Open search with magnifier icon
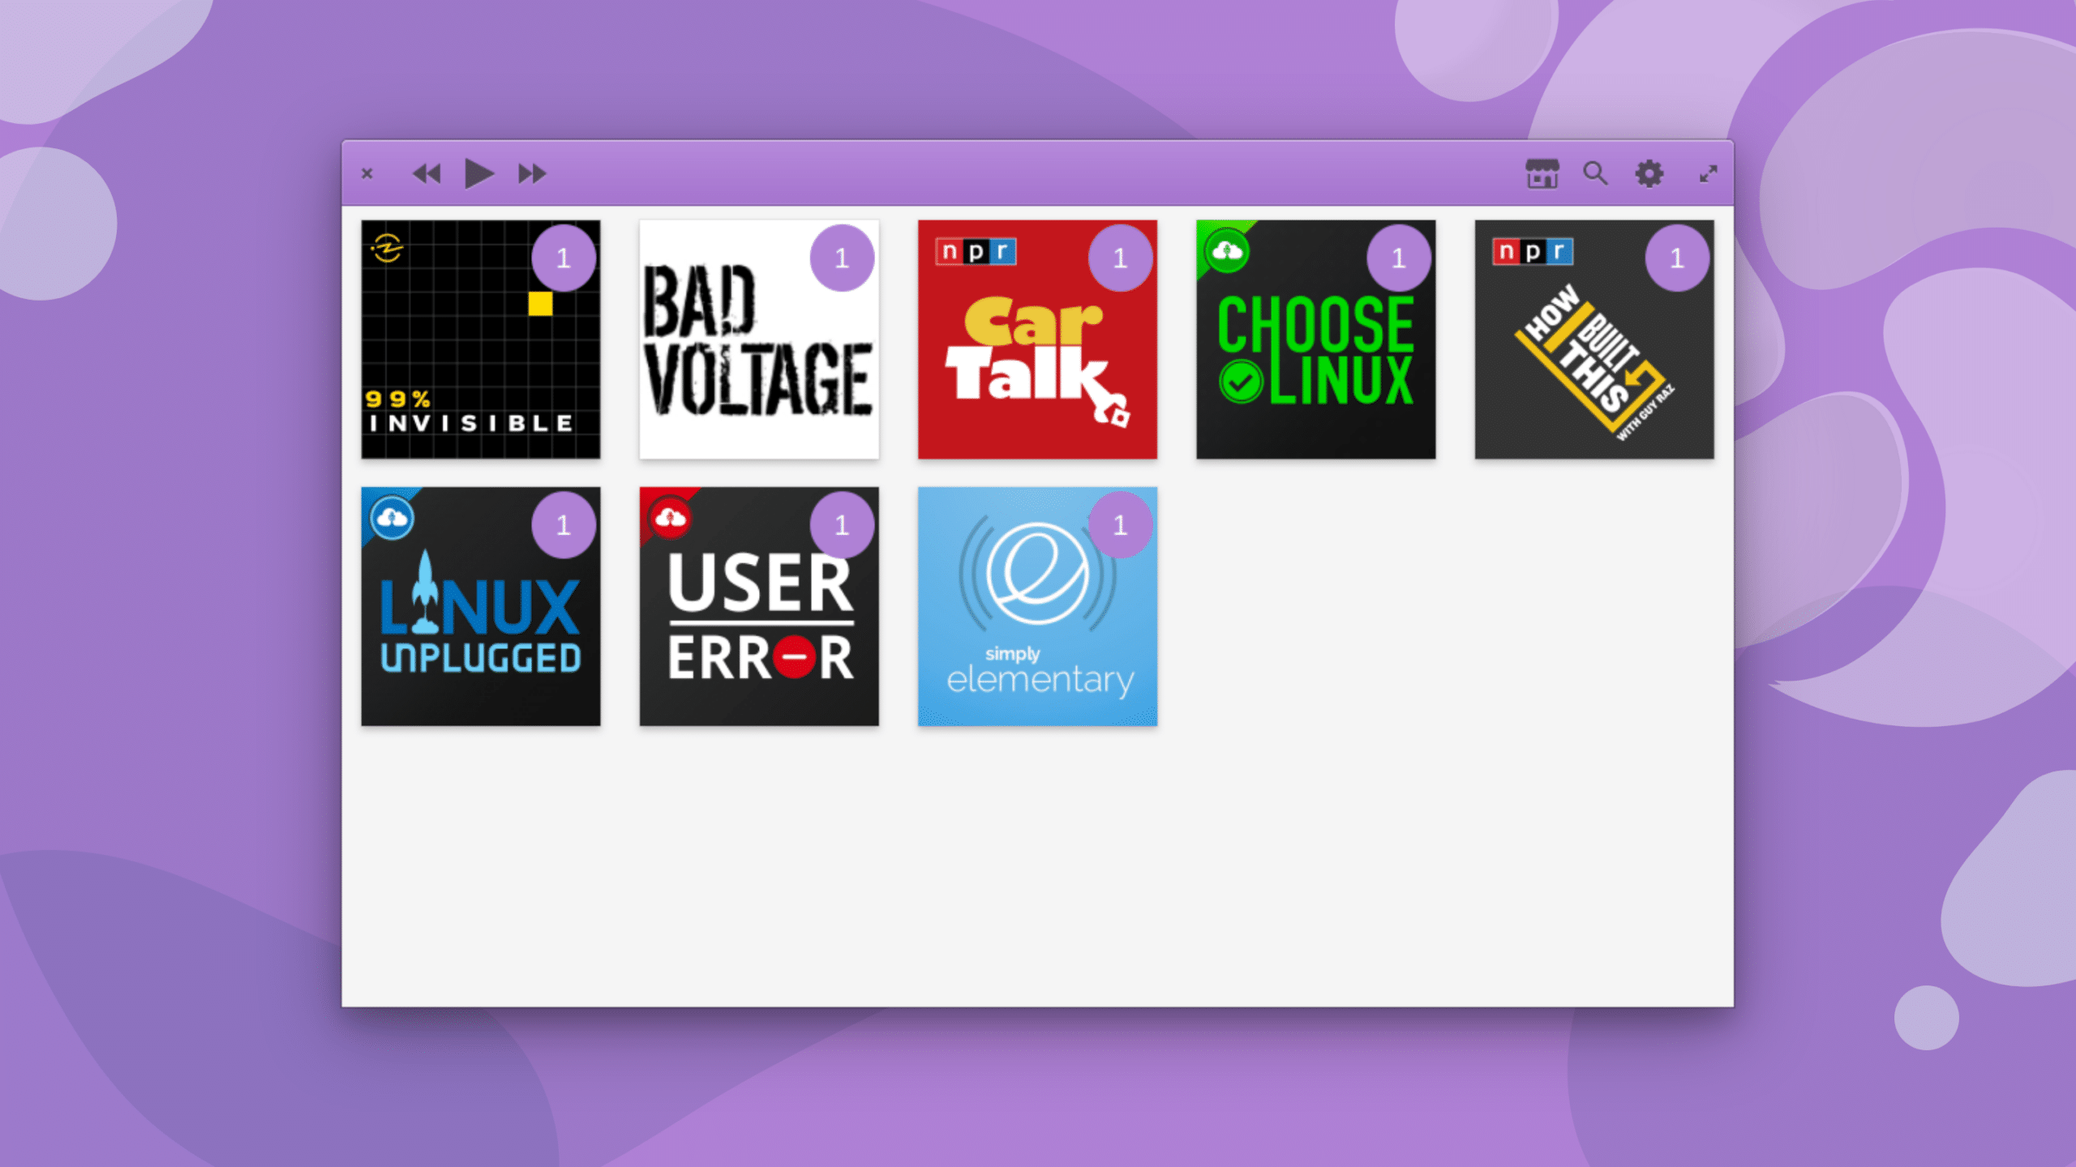The width and height of the screenshot is (2076, 1167). (1595, 173)
